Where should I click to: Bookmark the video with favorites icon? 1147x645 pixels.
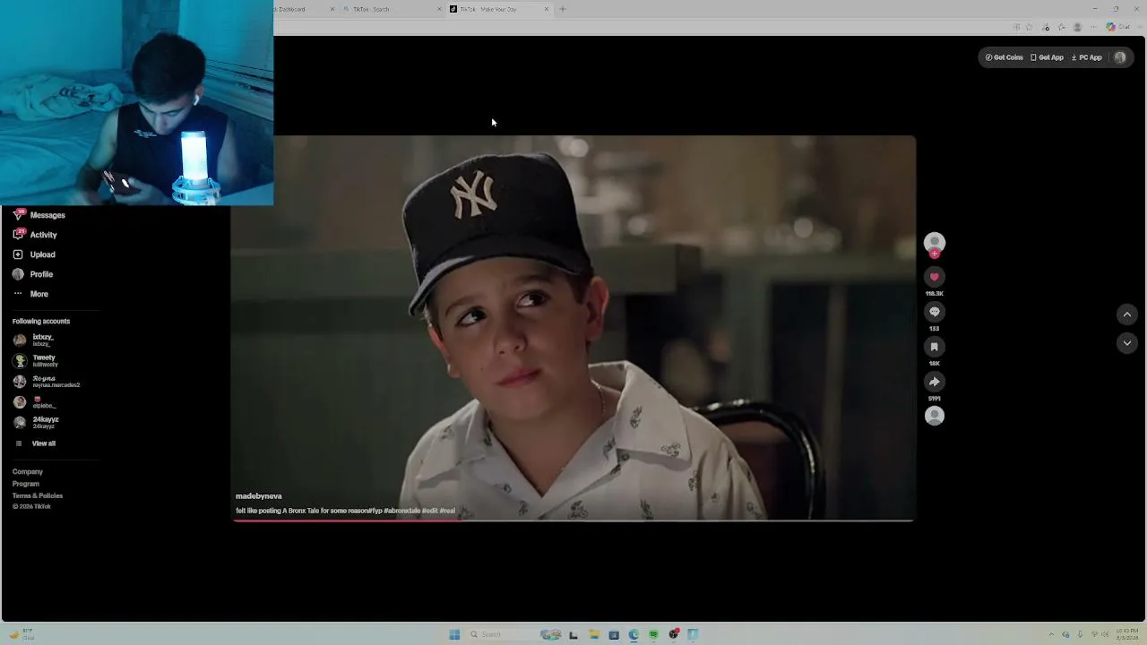point(935,347)
